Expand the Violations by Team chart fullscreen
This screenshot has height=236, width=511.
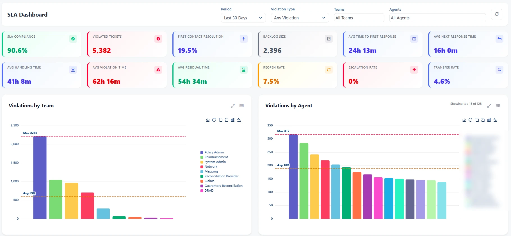coord(233,106)
